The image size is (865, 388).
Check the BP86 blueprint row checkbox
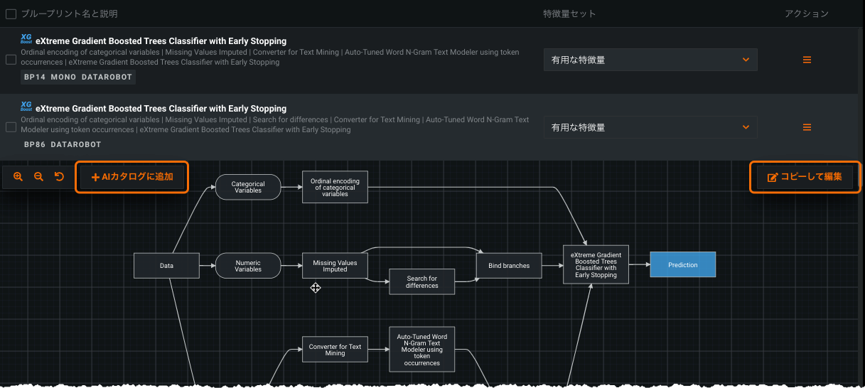[11, 127]
